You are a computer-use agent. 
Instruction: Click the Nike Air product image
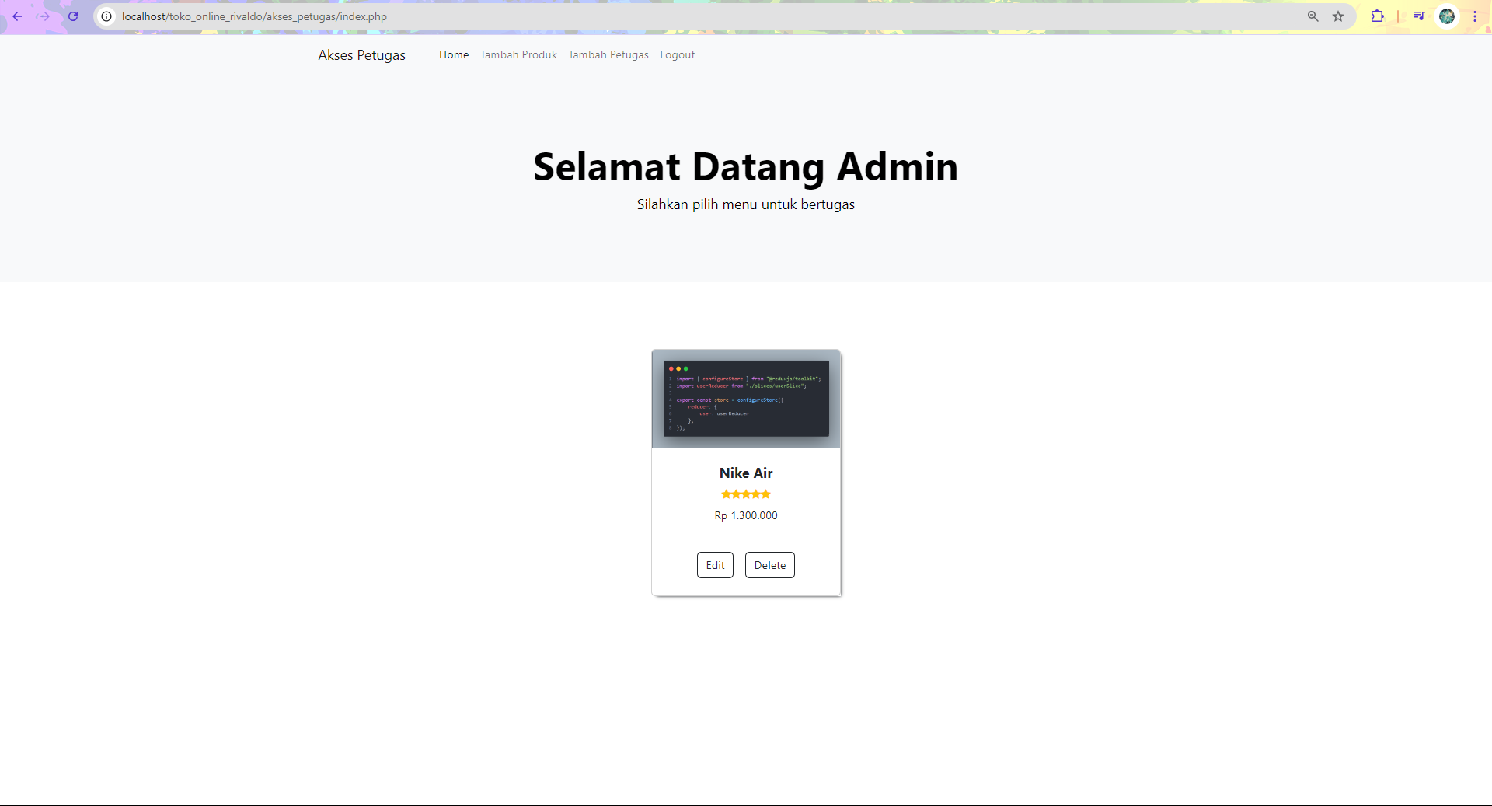tap(746, 399)
